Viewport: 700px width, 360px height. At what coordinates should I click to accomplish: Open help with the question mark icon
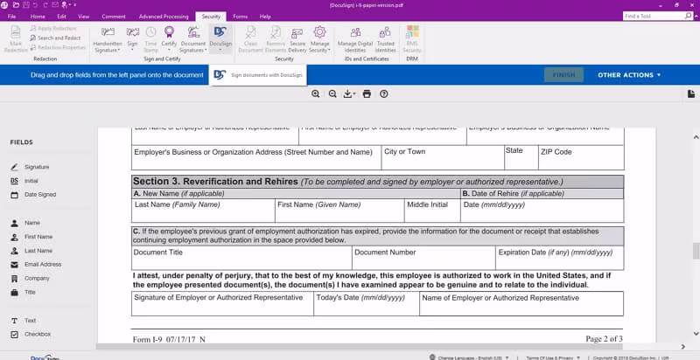point(384,93)
